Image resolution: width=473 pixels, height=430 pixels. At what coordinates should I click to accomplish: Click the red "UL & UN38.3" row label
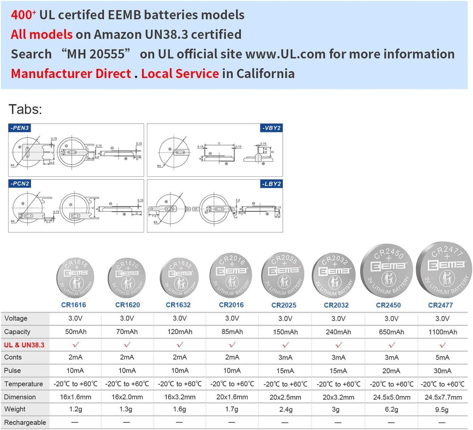pos(24,345)
